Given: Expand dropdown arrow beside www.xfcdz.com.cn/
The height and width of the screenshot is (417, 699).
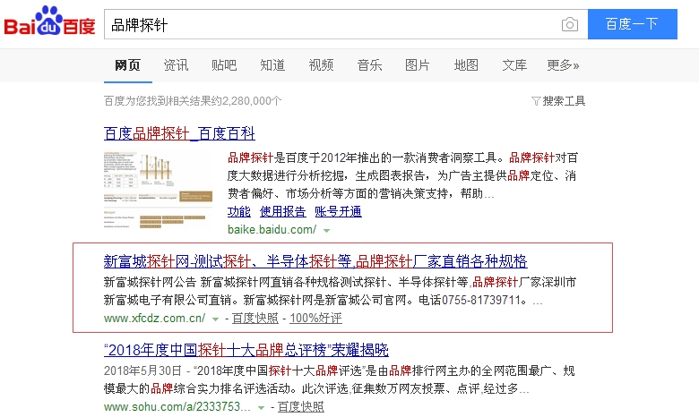Looking at the screenshot, I should click(215, 319).
